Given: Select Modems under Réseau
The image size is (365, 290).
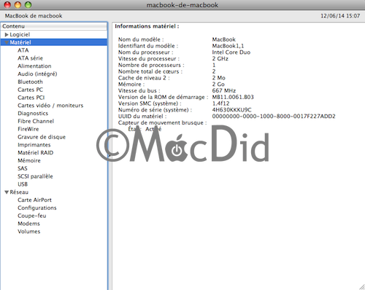Looking at the screenshot, I should pos(28,224).
